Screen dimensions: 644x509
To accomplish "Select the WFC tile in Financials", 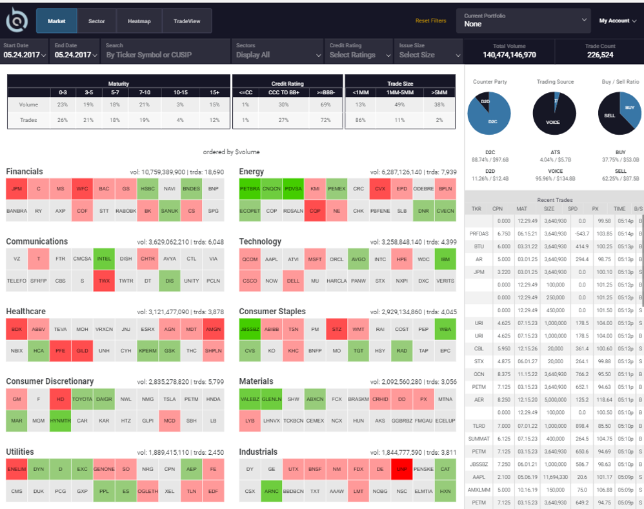I will point(82,189).
